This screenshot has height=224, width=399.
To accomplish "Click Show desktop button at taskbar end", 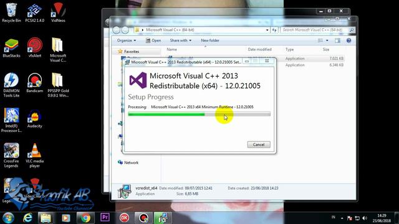I will 397,218.
